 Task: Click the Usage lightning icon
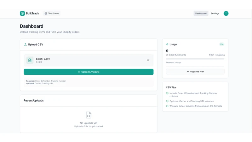coord(167,44)
